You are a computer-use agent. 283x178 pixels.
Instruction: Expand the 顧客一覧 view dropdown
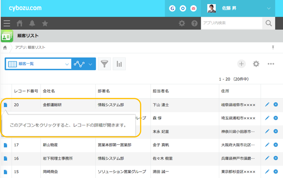click(x=67, y=64)
